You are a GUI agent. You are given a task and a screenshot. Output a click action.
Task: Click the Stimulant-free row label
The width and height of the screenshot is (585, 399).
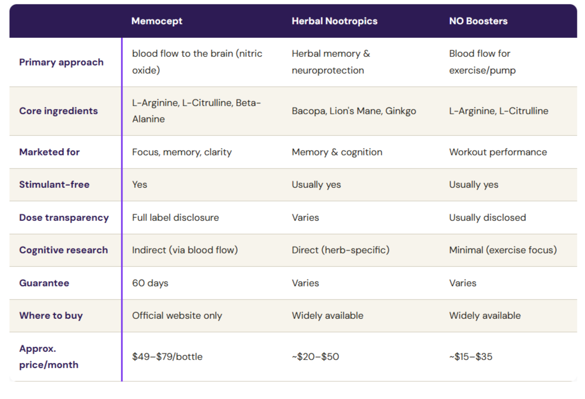54,185
